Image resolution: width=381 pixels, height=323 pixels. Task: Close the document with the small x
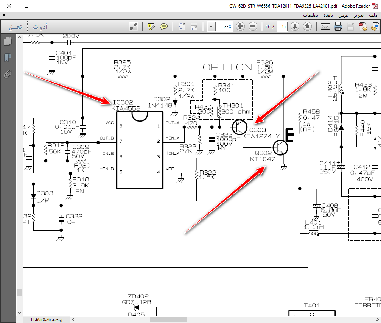point(4,15)
